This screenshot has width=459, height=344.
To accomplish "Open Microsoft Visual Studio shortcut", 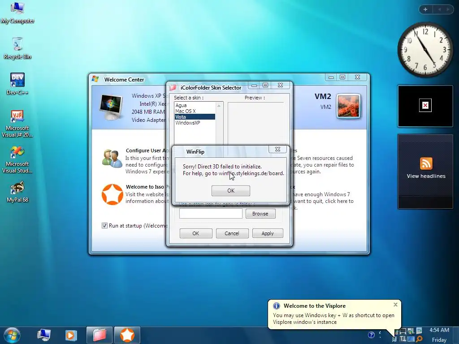I will point(17,160).
